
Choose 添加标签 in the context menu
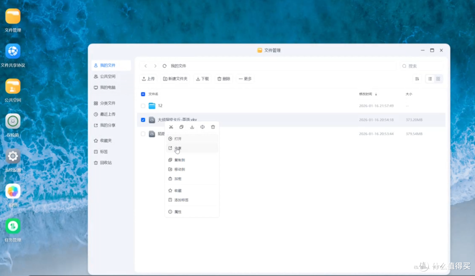(x=192, y=200)
